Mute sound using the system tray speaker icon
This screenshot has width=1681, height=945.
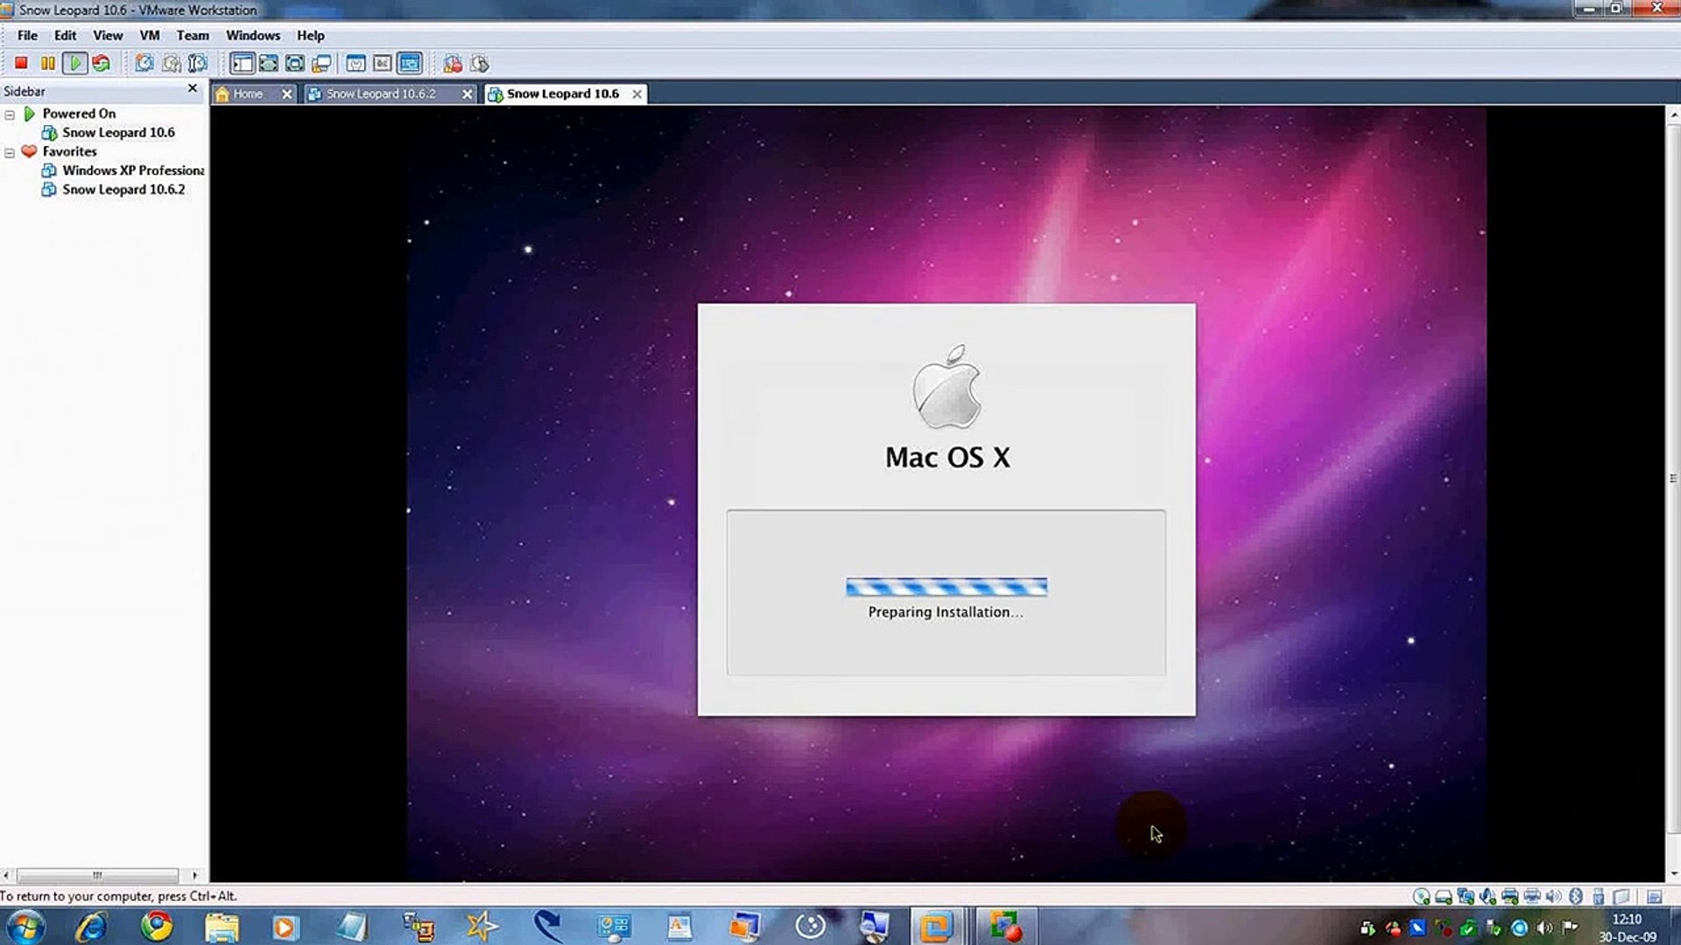coord(1544,927)
